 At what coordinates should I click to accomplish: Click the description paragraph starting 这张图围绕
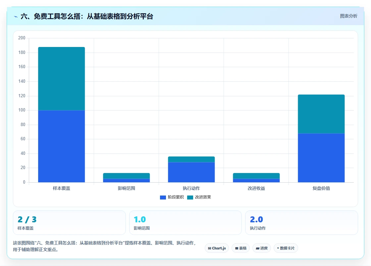coord(104,246)
